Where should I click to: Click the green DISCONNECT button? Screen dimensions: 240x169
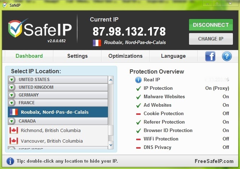click(211, 25)
